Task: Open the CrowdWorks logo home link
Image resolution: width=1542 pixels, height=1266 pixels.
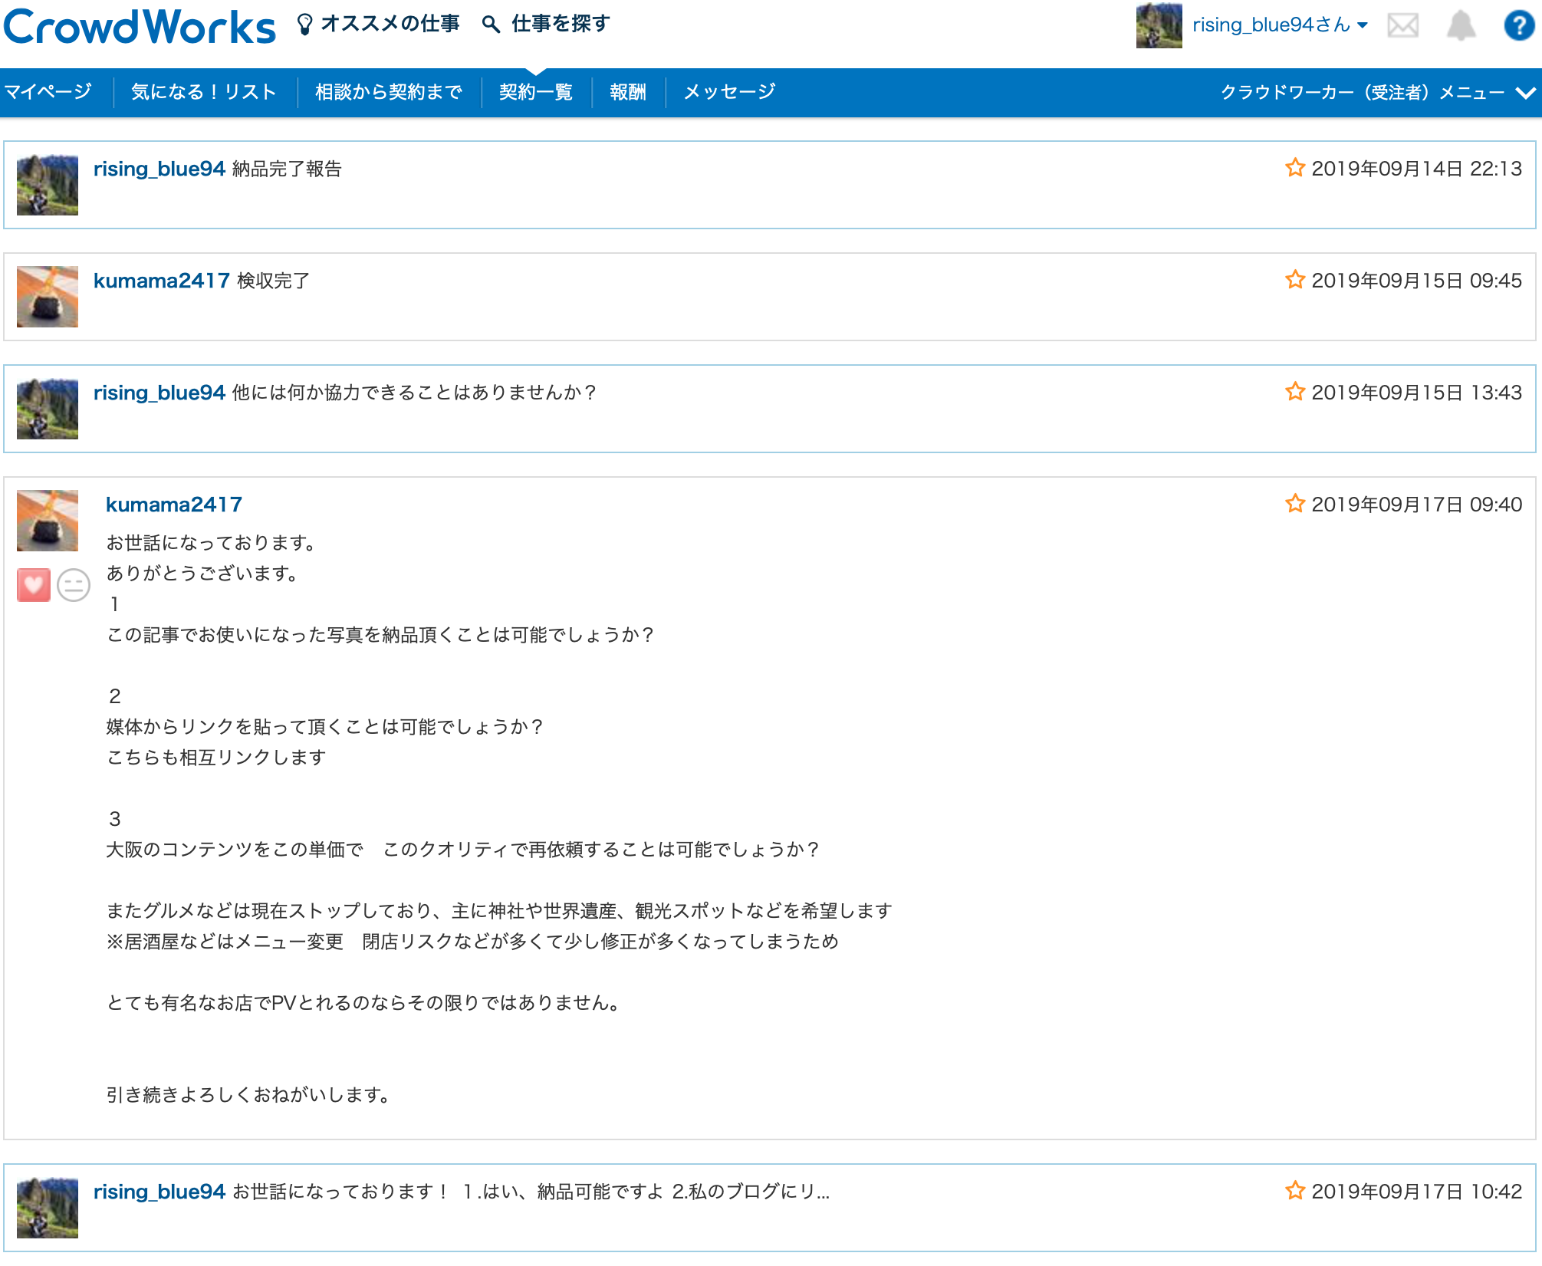Action: 140,27
